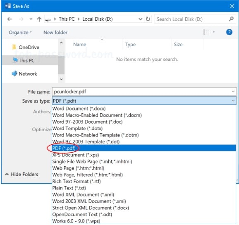Select This PC in the address breadcrumb
The height and width of the screenshot is (225, 239).
pos(67,19)
